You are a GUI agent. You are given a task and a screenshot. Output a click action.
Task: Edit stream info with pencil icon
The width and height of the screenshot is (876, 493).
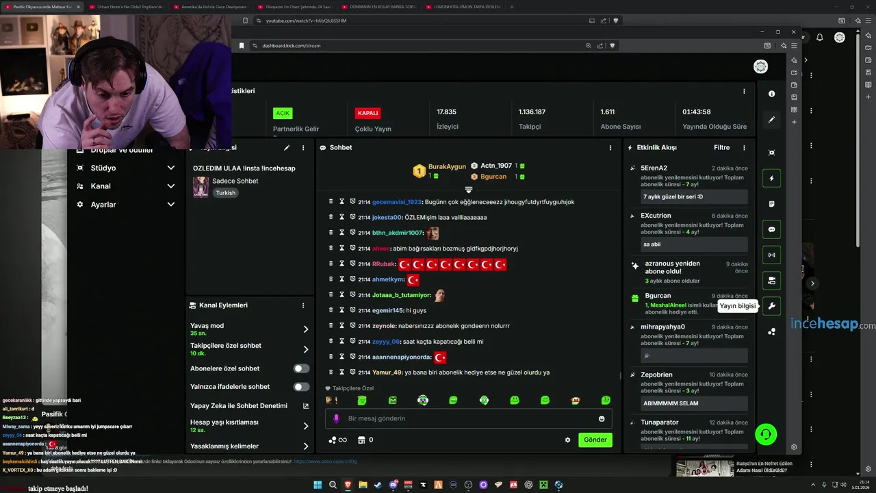[x=287, y=147]
